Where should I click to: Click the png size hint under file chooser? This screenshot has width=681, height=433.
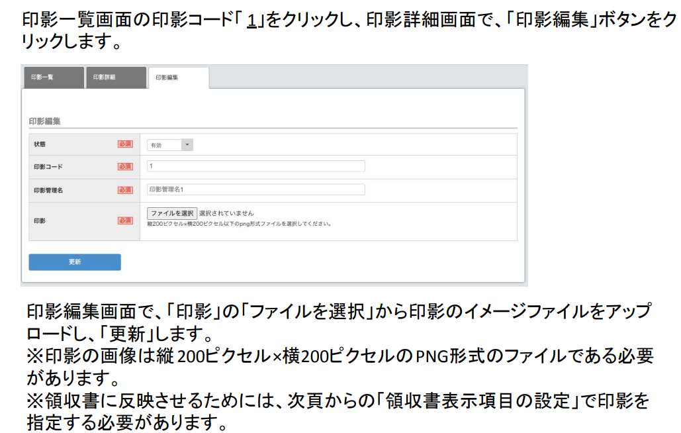(239, 224)
